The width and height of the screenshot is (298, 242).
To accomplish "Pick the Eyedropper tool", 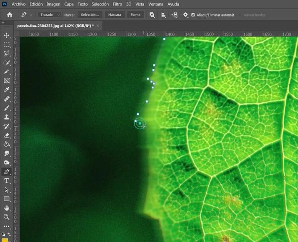I will click(x=6, y=90).
